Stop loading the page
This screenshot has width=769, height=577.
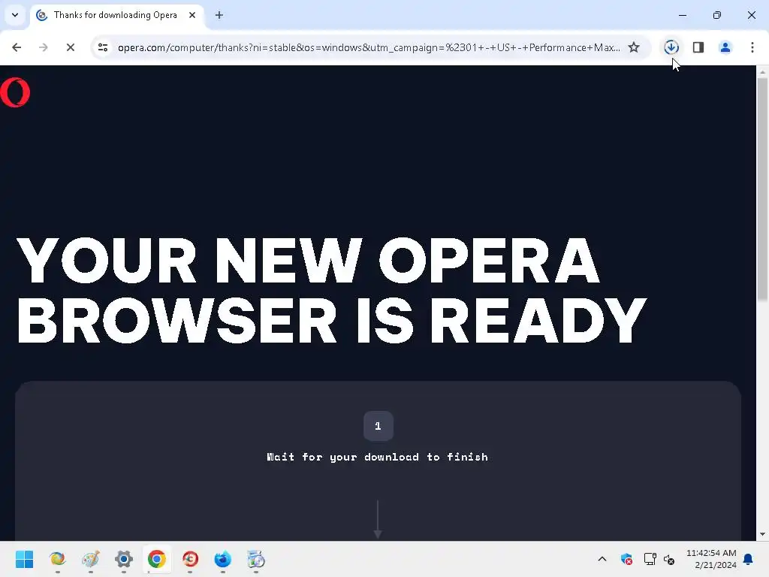click(x=70, y=47)
